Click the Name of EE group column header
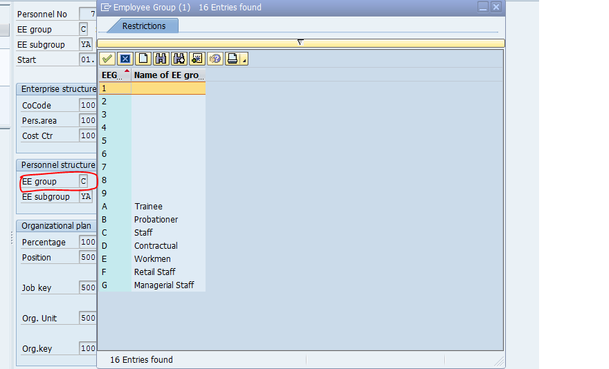Screen dimensions: 609x369 point(167,75)
